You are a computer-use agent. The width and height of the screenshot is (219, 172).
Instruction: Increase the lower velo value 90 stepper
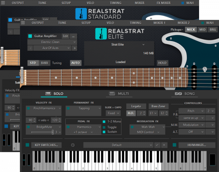35,119
